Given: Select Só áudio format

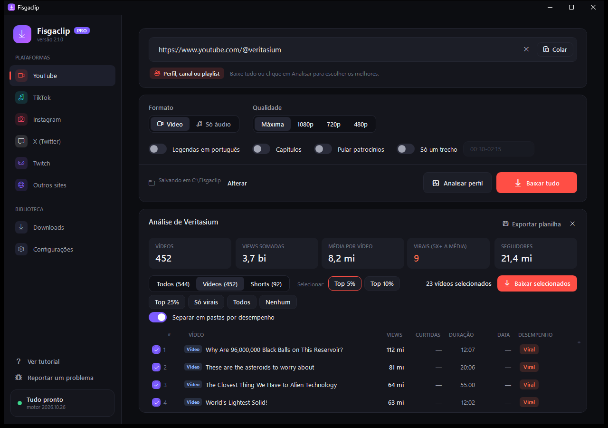Looking at the screenshot, I should click(214, 124).
